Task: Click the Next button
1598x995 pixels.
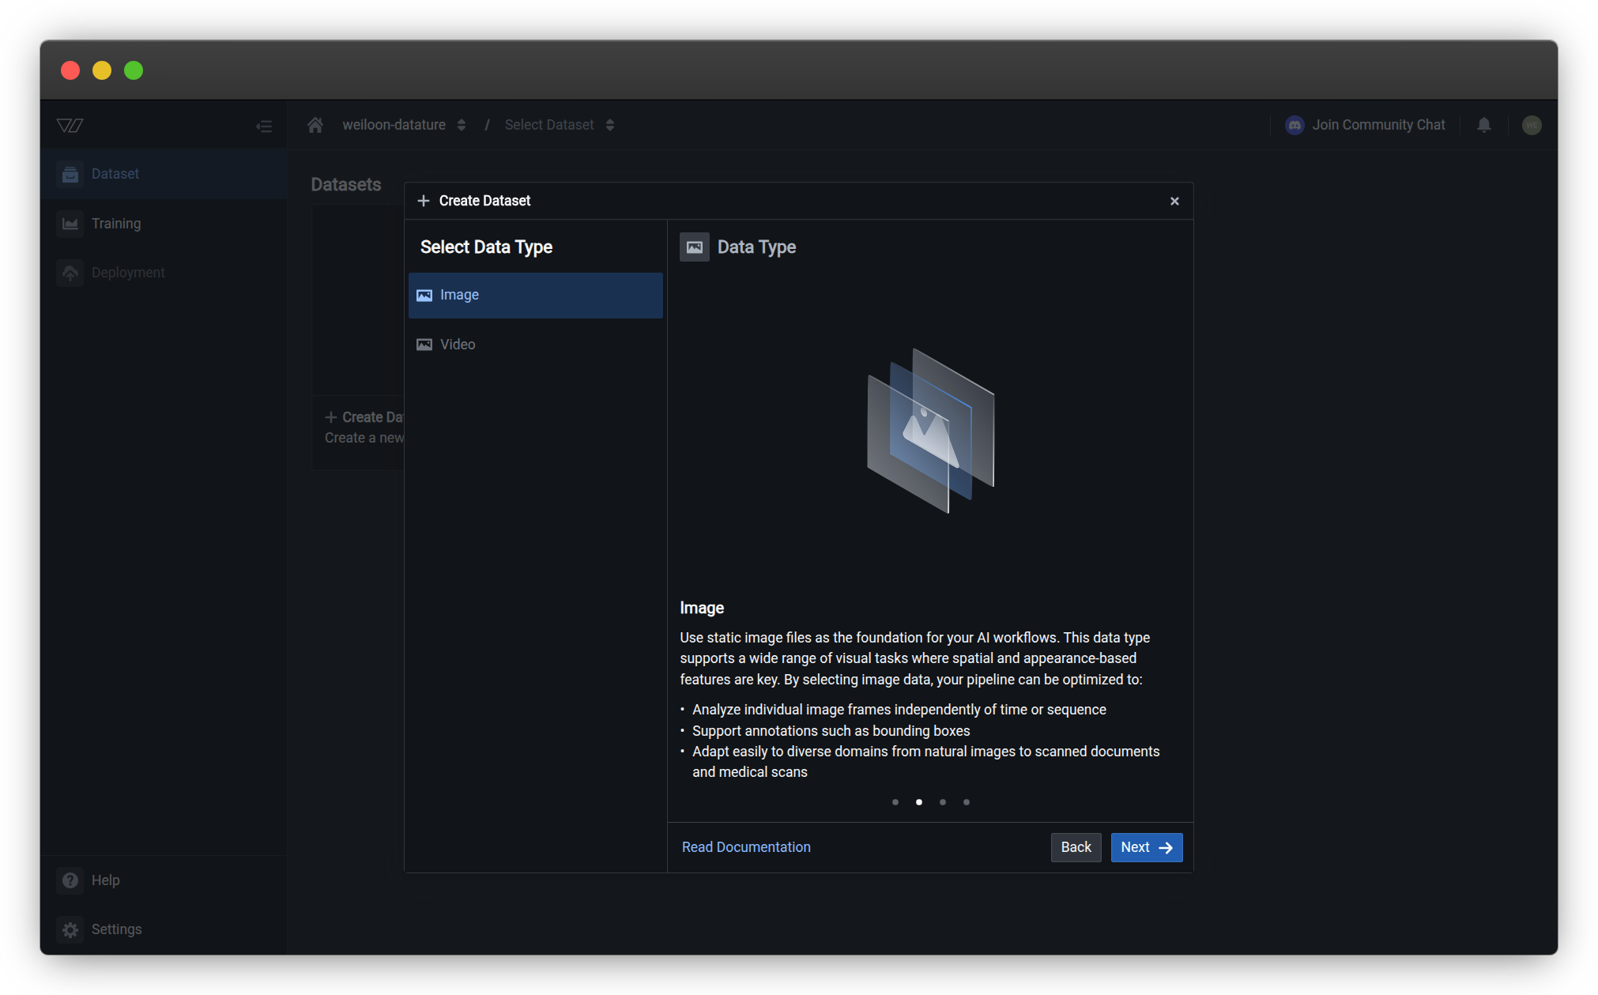Action: 1146,847
